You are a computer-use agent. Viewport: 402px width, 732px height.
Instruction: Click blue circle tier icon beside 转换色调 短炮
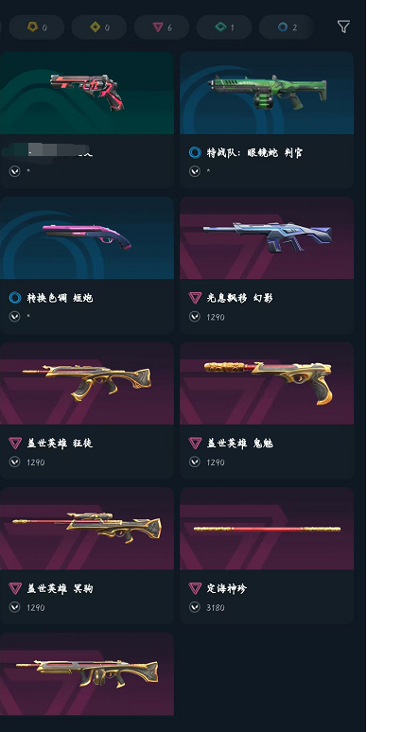click(15, 297)
